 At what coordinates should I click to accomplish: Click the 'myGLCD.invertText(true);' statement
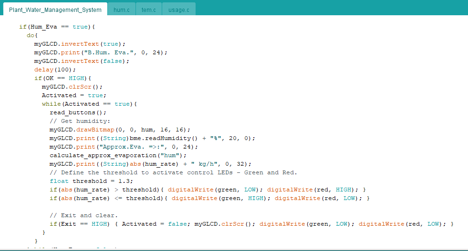click(80, 44)
